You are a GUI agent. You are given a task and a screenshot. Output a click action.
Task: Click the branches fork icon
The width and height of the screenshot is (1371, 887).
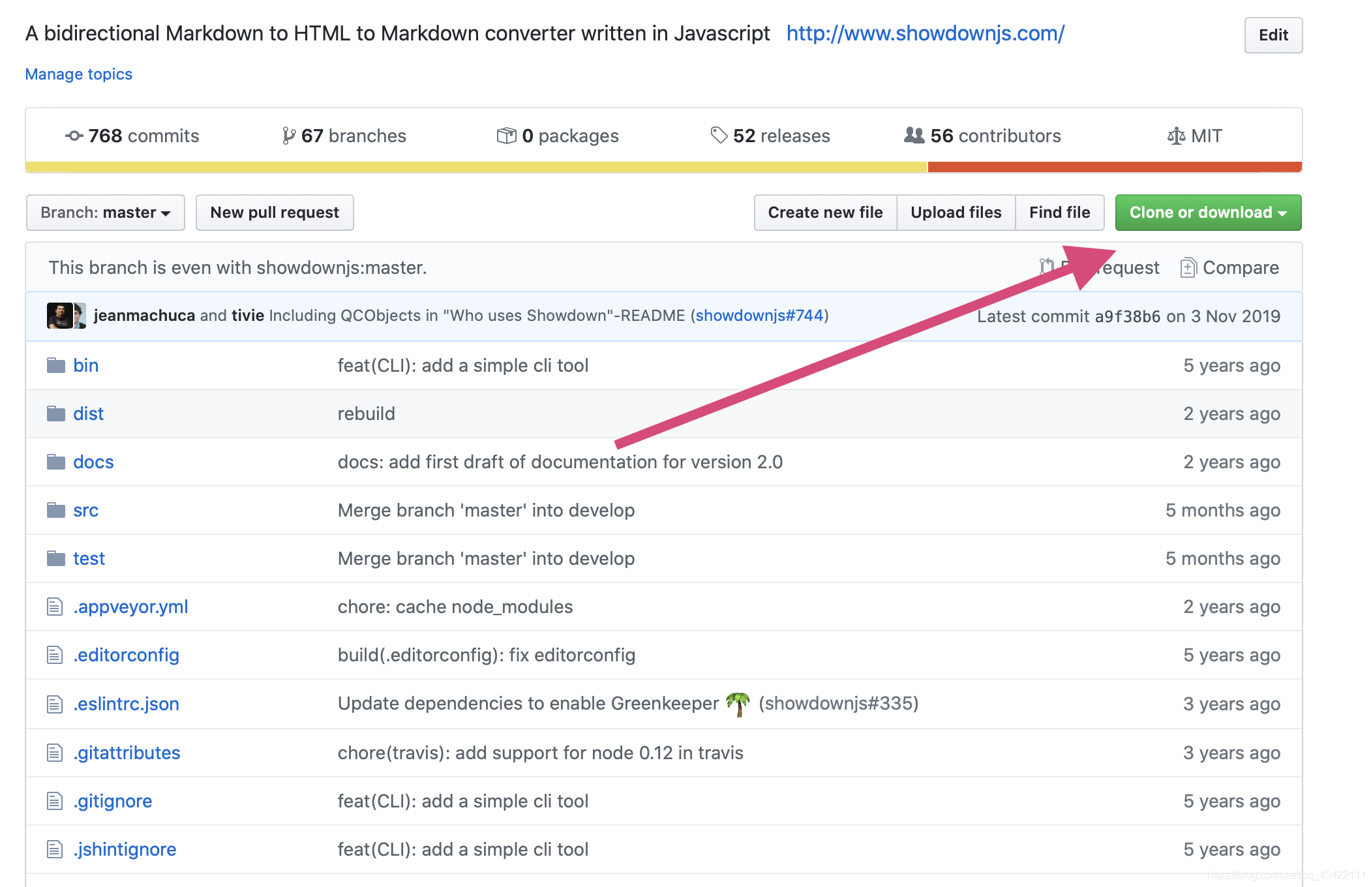pos(288,136)
